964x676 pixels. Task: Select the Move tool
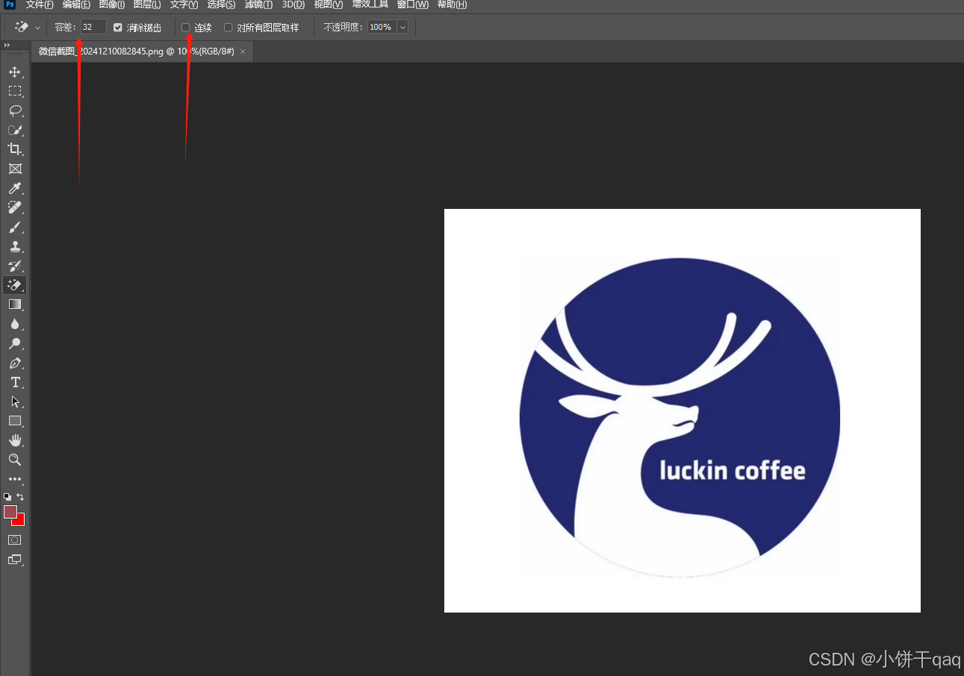[14, 72]
